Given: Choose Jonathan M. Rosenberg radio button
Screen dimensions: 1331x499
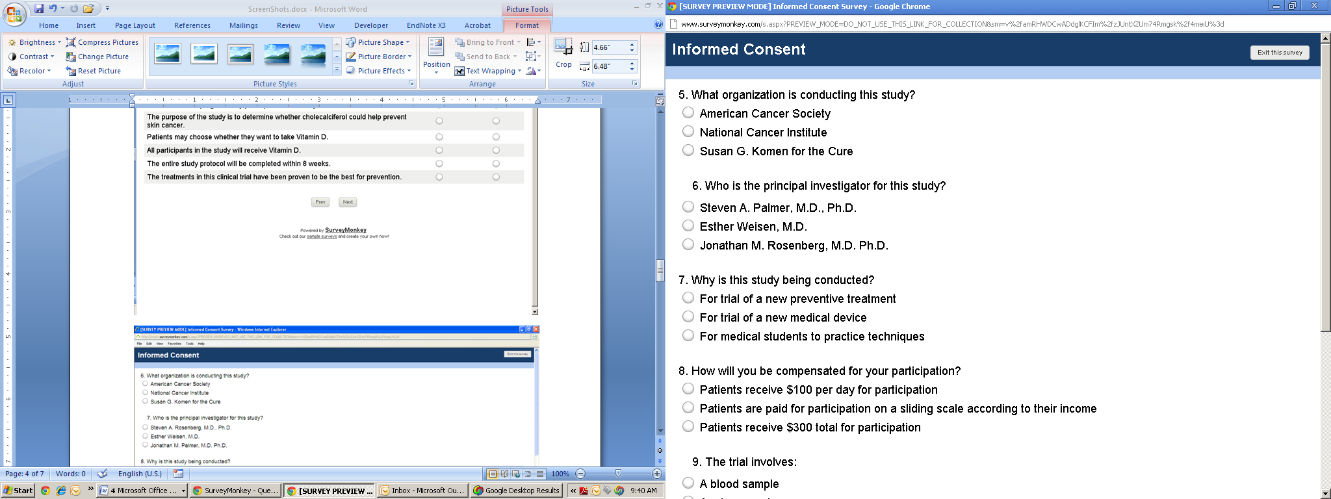Looking at the screenshot, I should coord(688,244).
